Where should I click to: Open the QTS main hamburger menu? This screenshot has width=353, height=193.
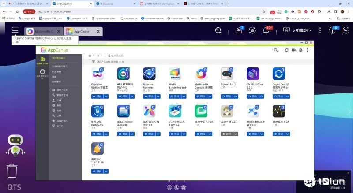(x=15, y=30)
